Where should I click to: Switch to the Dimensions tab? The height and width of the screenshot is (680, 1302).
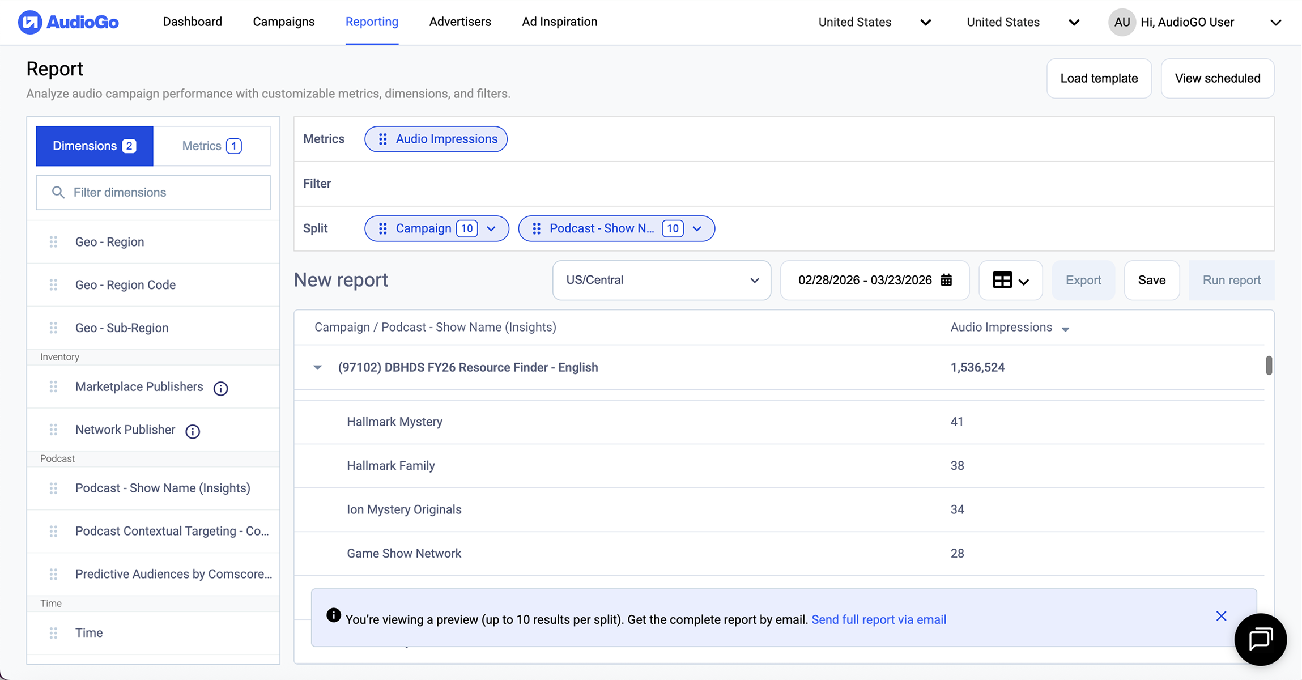pos(94,146)
